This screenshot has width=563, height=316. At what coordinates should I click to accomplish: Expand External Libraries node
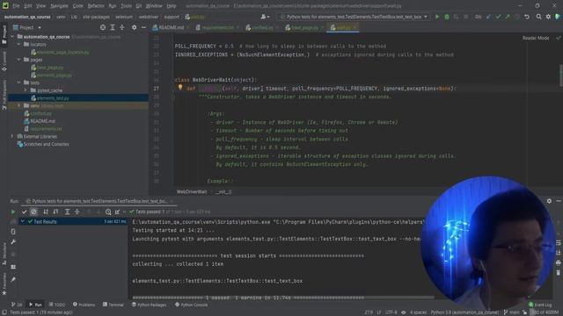(12, 136)
